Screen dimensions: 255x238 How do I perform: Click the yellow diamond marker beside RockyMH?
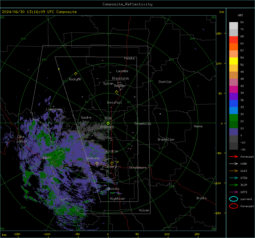pyautogui.click(x=76, y=74)
